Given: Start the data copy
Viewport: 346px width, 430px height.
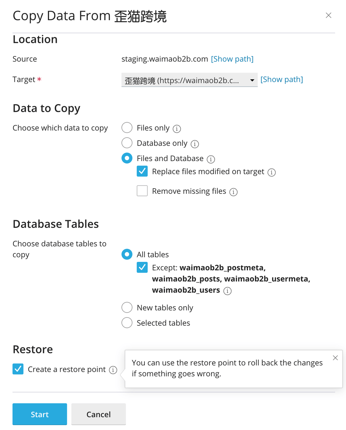Looking at the screenshot, I should pos(40,414).
